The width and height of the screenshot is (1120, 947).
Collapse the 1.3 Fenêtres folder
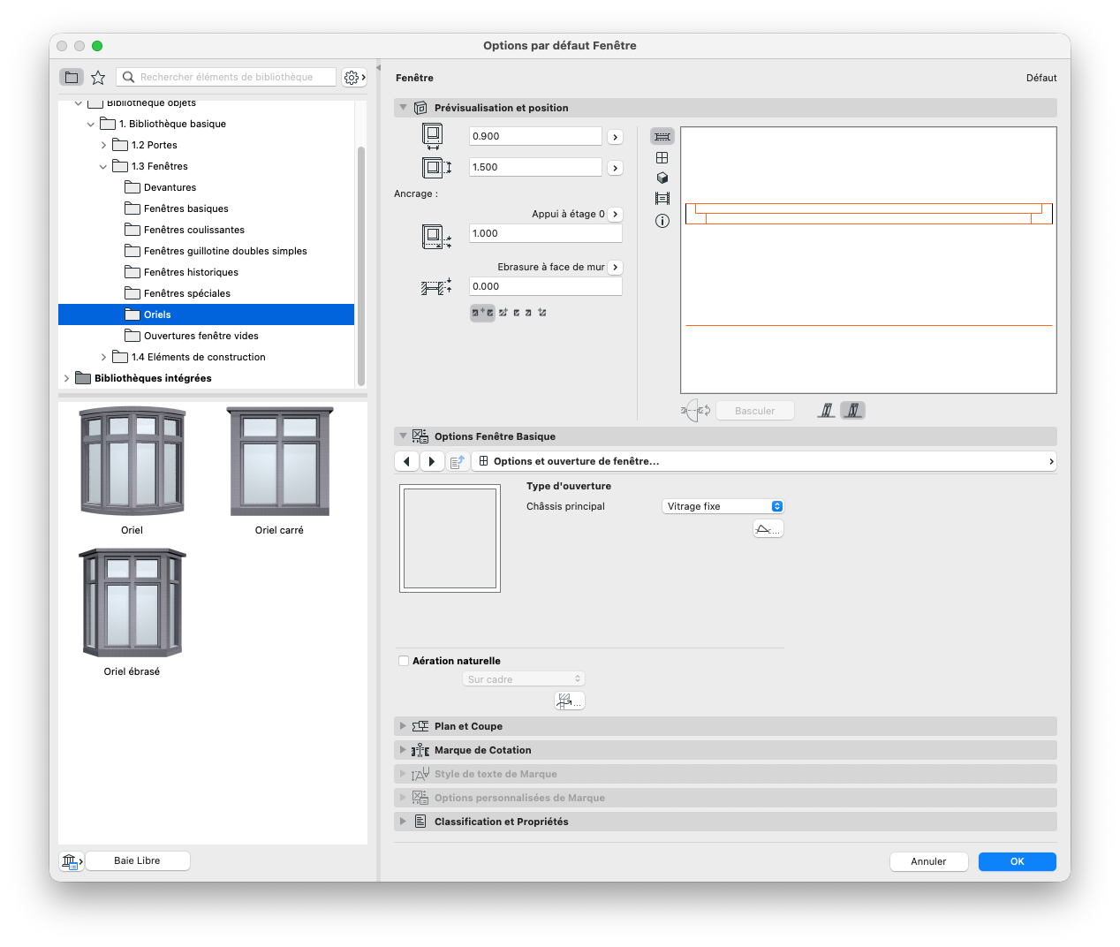pyautogui.click(x=103, y=166)
